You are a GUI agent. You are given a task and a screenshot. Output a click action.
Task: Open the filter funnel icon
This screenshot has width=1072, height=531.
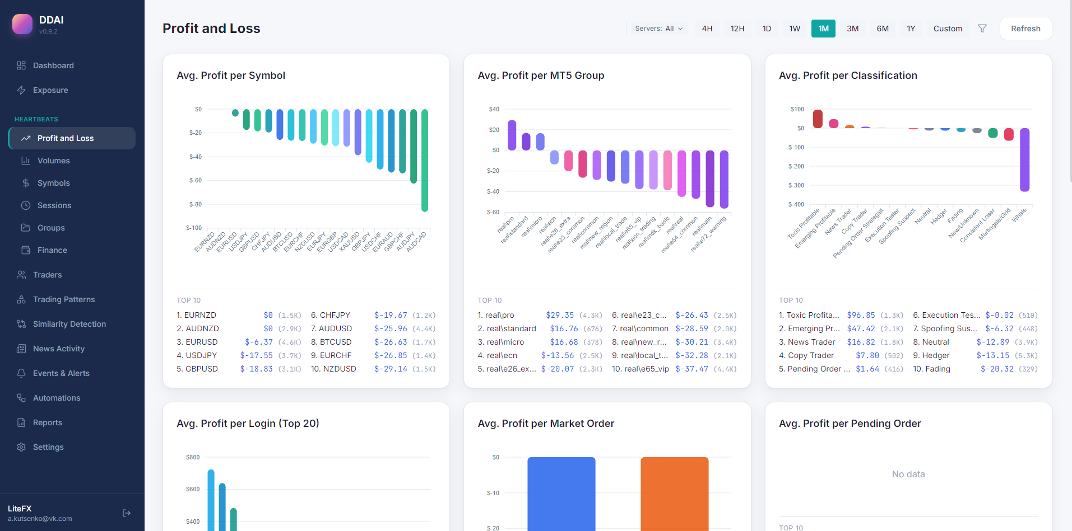tap(982, 29)
